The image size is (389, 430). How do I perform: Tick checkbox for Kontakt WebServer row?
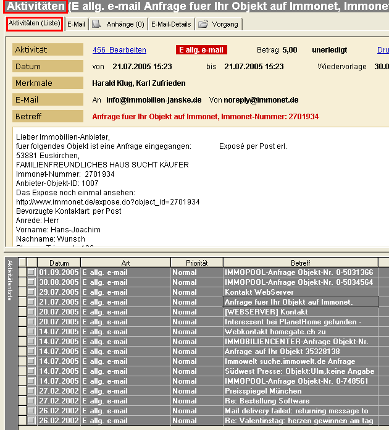point(31,292)
